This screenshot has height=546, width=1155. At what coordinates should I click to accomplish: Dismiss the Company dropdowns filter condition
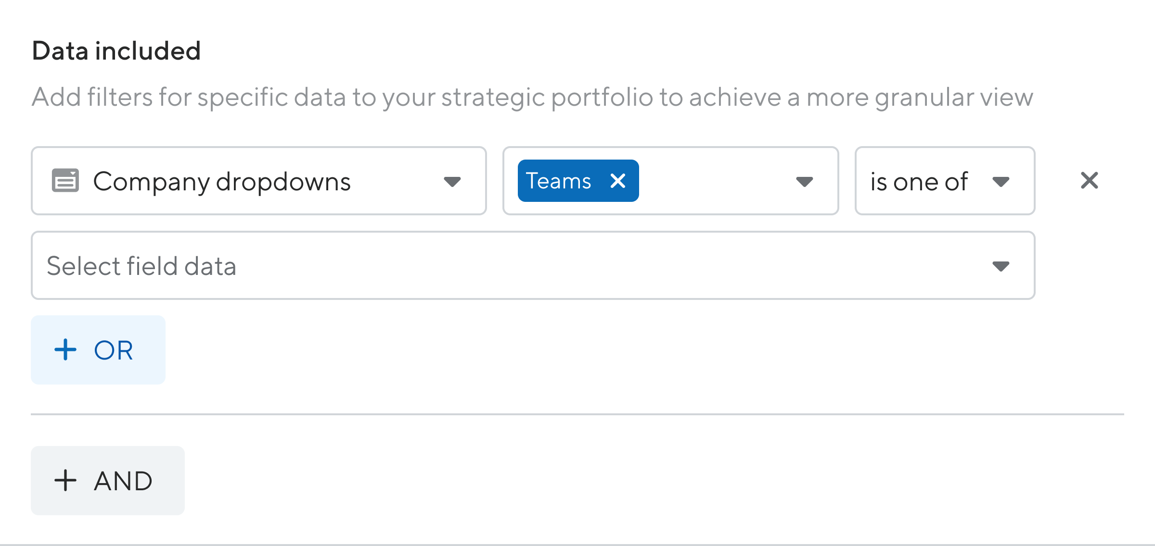coord(1090,181)
